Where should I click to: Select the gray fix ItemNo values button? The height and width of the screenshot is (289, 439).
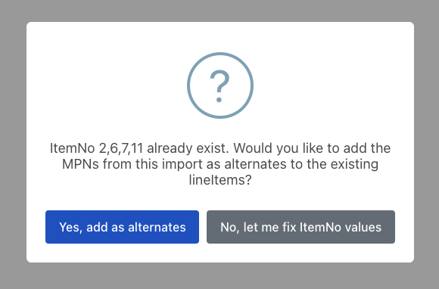coord(300,227)
